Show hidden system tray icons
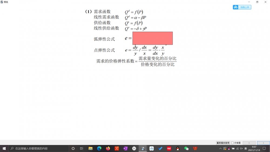The height and width of the screenshot is (152, 270). [x=220, y=148]
